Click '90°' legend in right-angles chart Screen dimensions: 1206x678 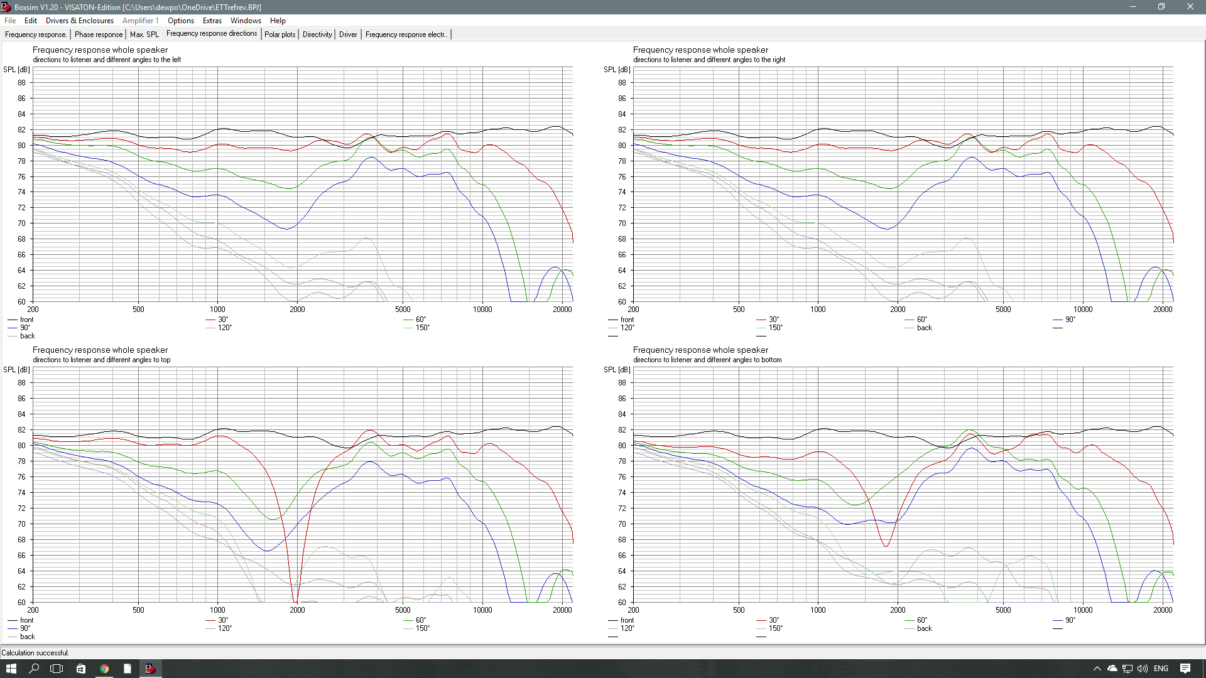pyautogui.click(x=1065, y=320)
